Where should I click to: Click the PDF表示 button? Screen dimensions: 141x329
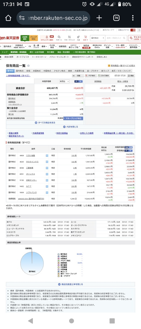pos(91,75)
